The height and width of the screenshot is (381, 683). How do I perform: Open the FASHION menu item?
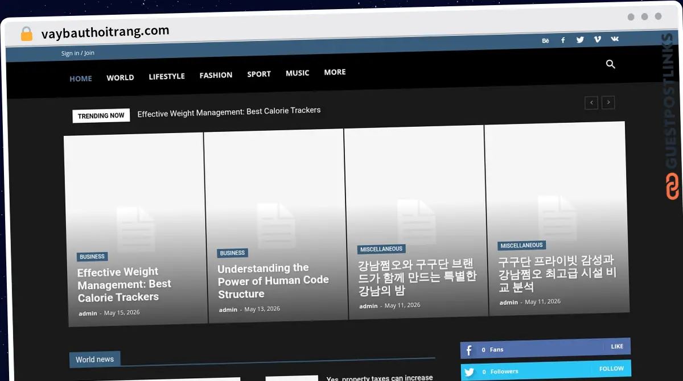216,75
